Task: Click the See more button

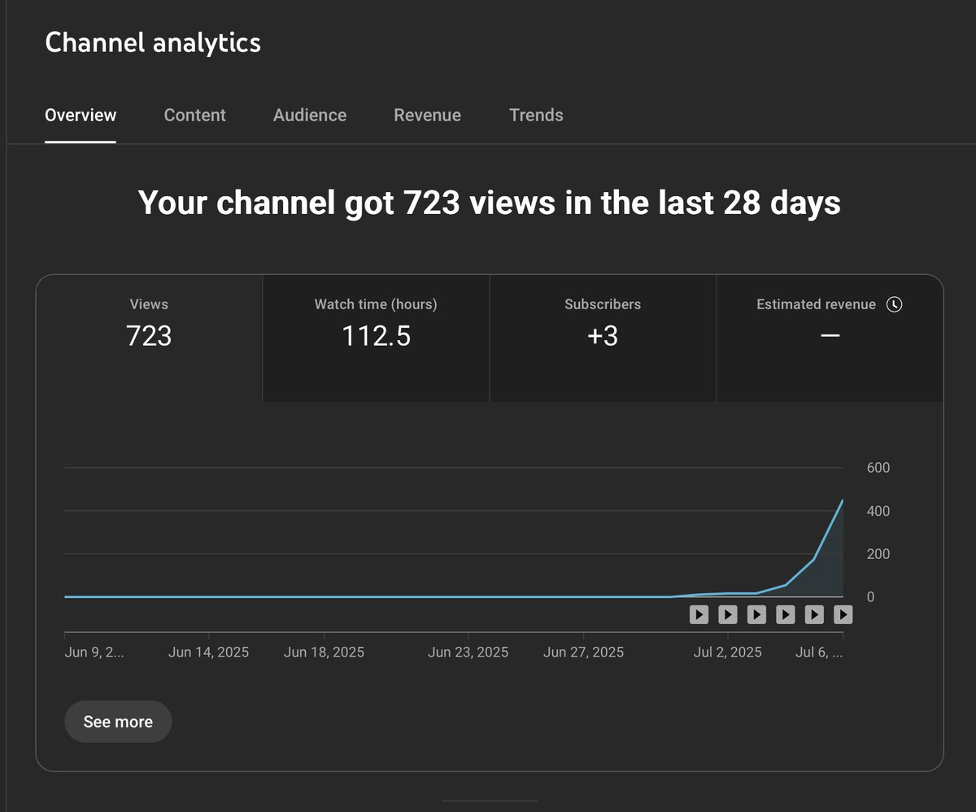Action: pyautogui.click(x=118, y=722)
